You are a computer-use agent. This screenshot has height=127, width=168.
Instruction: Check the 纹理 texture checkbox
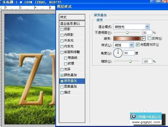(x=66, y=64)
